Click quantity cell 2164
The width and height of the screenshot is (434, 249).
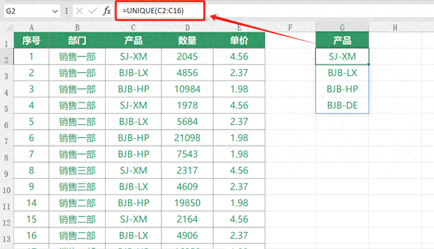click(187, 219)
